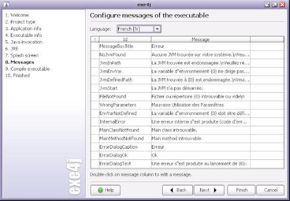Select the EnvVarNotDefined id cell

pyautogui.click(x=125, y=114)
